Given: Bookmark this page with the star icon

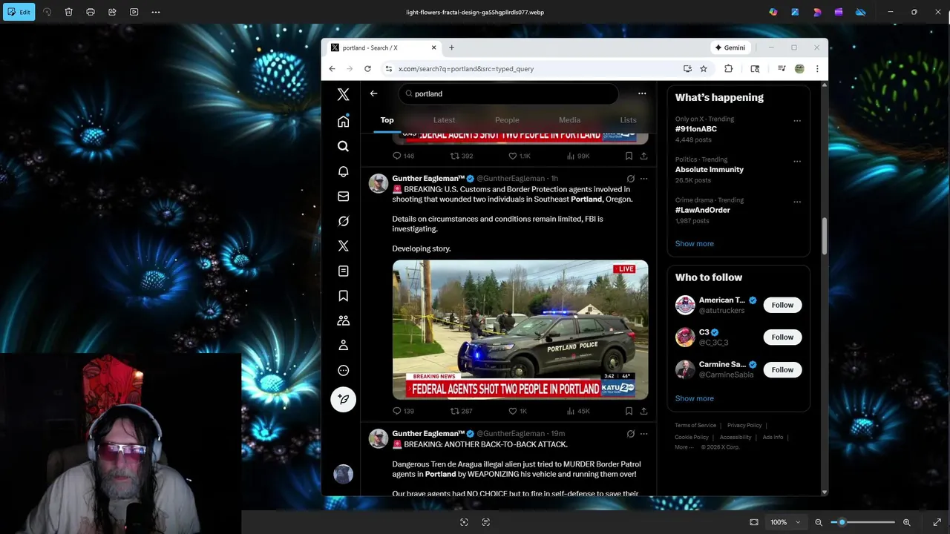Looking at the screenshot, I should click(704, 69).
